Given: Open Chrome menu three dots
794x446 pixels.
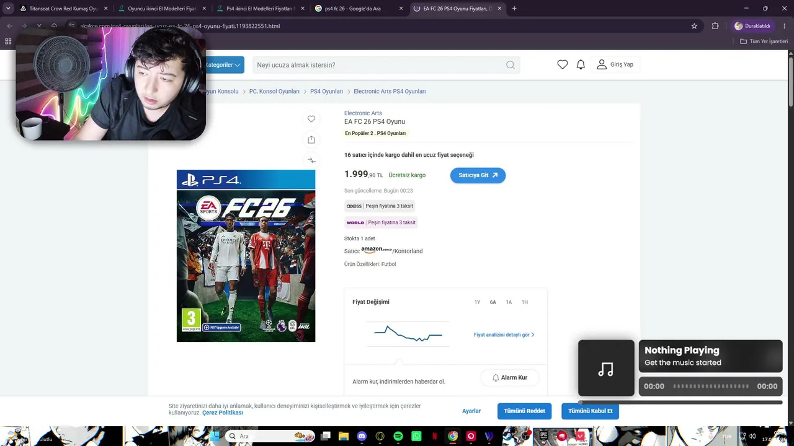Looking at the screenshot, I should (x=785, y=26).
